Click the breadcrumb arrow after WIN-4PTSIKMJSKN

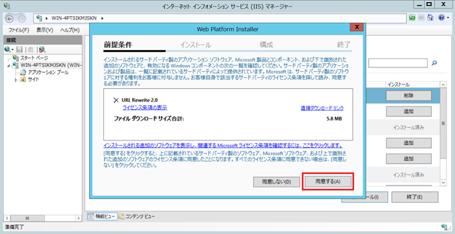click(103, 19)
